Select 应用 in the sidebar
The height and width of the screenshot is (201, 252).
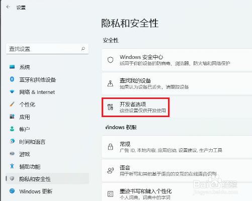[47, 117]
